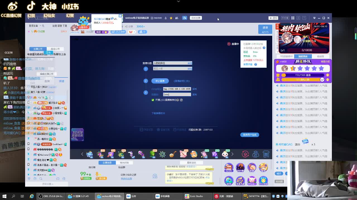Switch to the 主播公告 tab

(38, 49)
